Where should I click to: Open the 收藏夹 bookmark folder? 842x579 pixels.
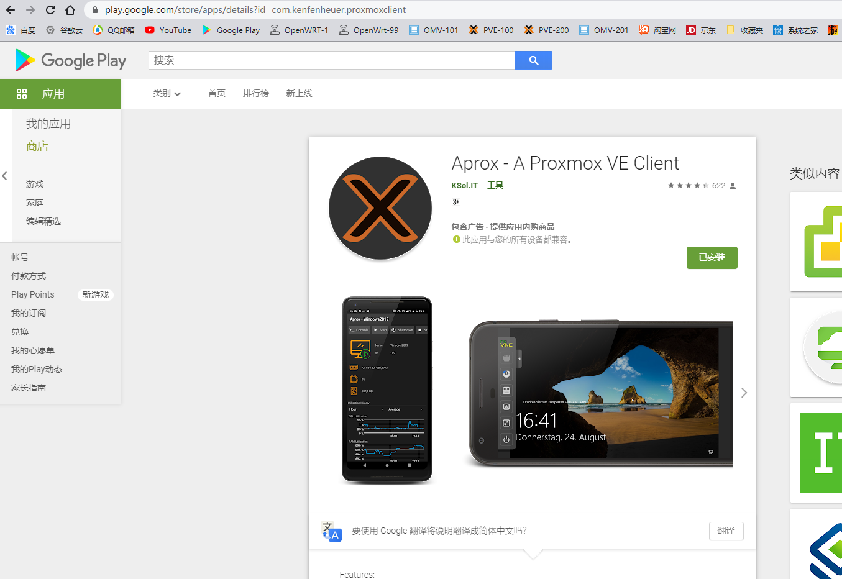744,30
